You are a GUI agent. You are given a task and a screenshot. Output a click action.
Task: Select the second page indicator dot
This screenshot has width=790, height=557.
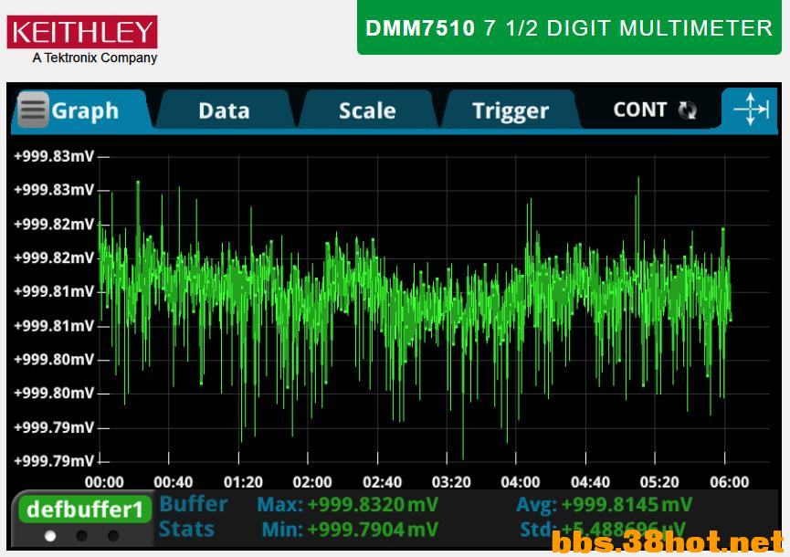coord(81,536)
